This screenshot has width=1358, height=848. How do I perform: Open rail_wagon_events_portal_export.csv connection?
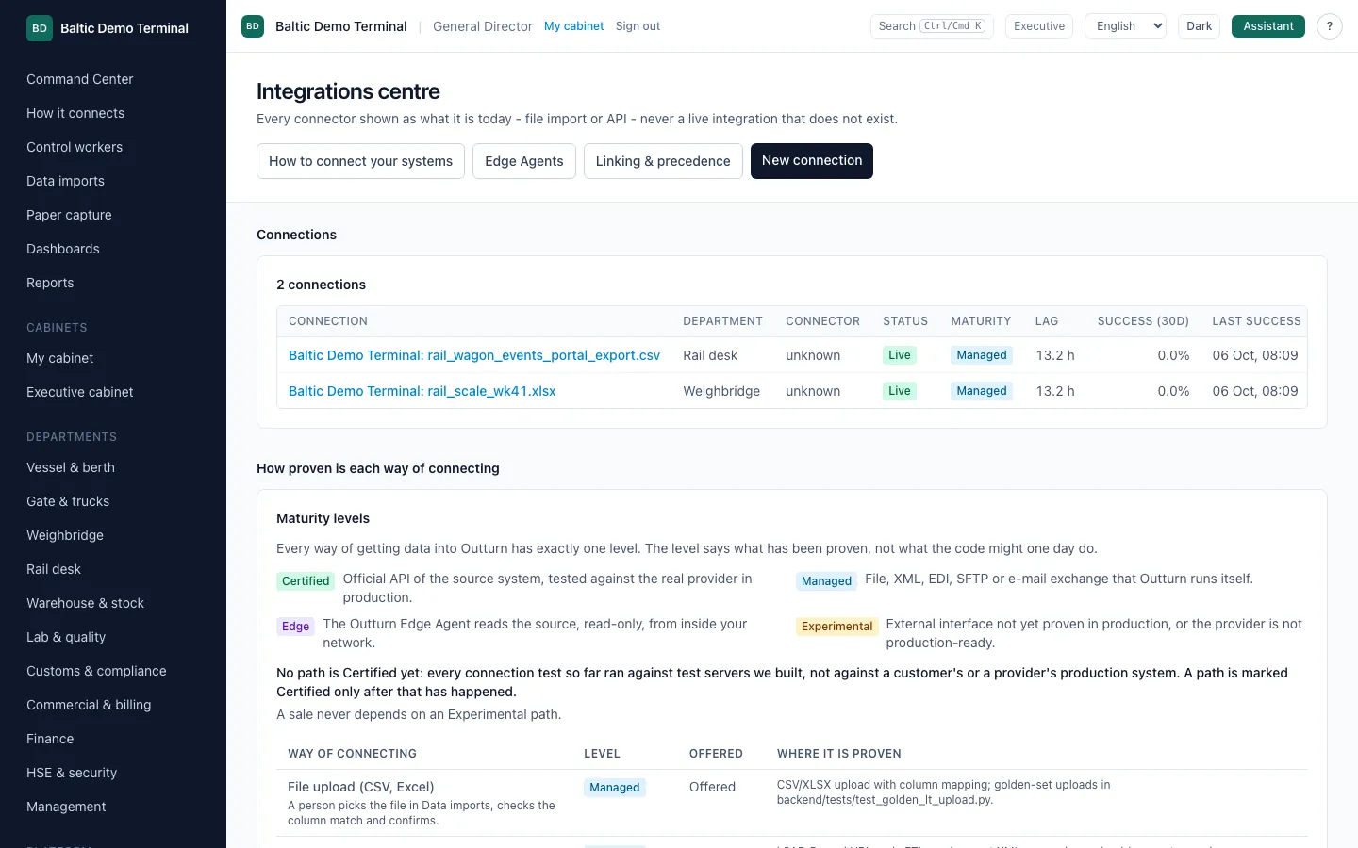pos(474,355)
